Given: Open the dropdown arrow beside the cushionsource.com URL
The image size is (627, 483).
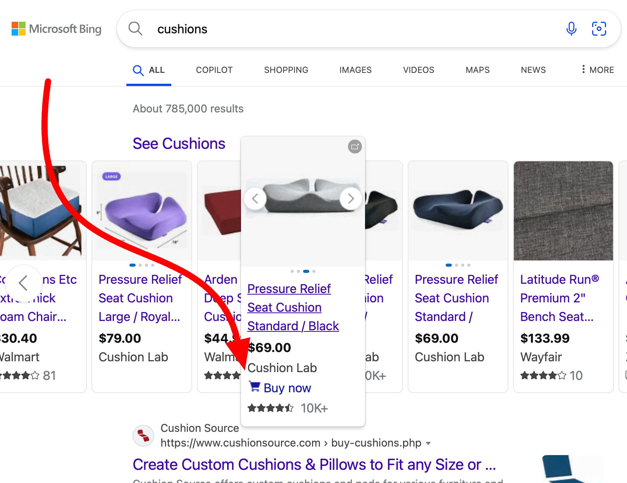Looking at the screenshot, I should [429, 443].
